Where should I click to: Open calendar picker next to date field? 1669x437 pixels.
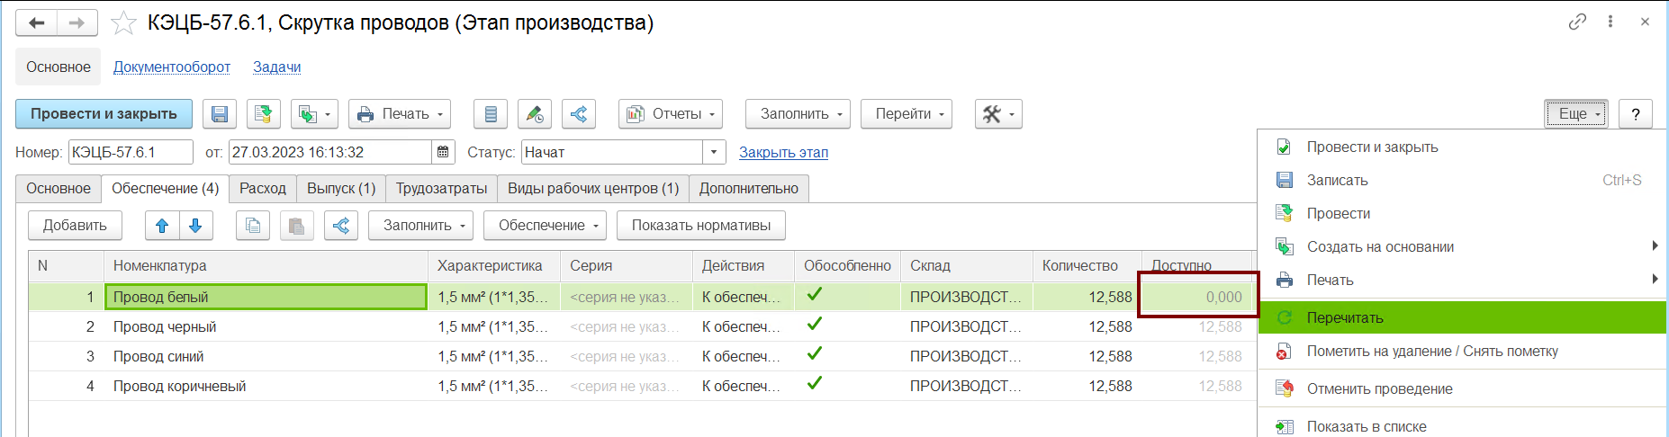443,152
